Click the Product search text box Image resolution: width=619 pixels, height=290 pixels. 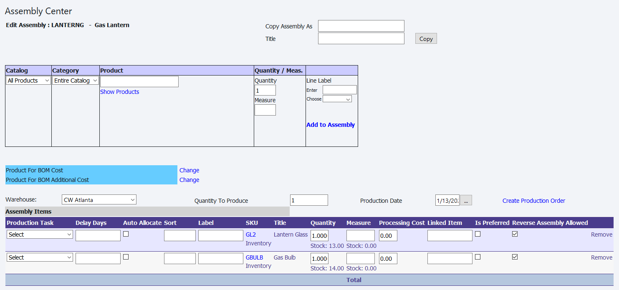[x=139, y=81]
